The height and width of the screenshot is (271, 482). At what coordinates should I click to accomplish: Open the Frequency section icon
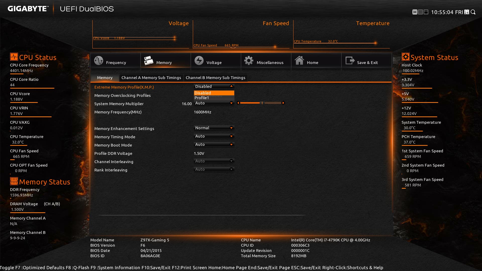click(99, 60)
